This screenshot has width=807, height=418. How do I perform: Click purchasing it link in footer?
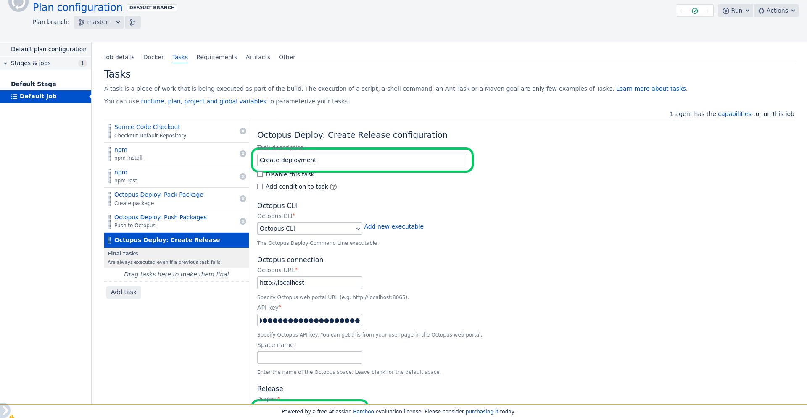[x=482, y=412]
